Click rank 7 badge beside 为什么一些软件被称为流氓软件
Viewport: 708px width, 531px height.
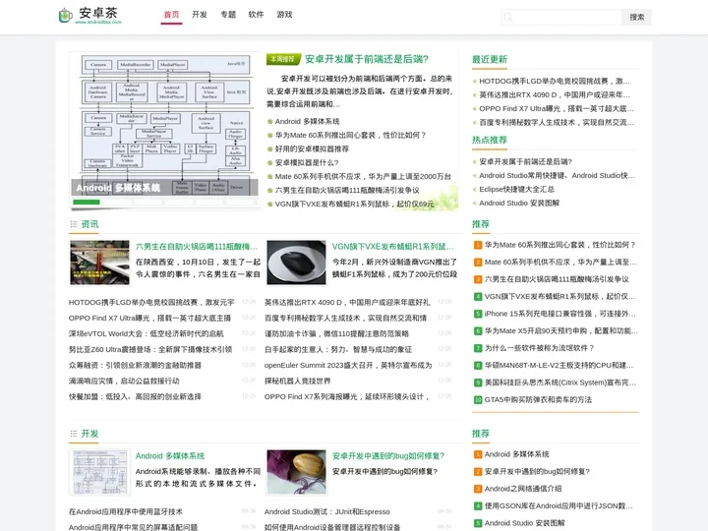pyautogui.click(x=478, y=348)
